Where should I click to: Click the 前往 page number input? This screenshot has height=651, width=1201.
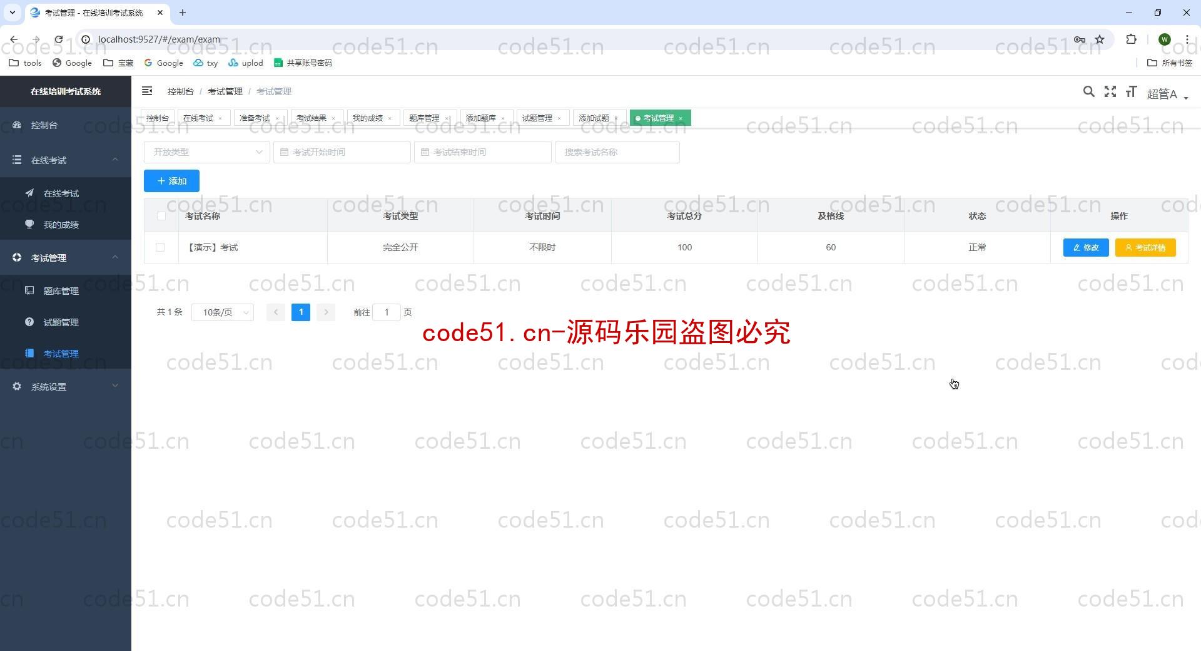[x=387, y=312]
